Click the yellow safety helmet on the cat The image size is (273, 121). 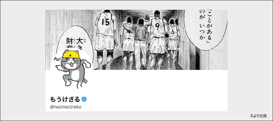click(x=71, y=54)
